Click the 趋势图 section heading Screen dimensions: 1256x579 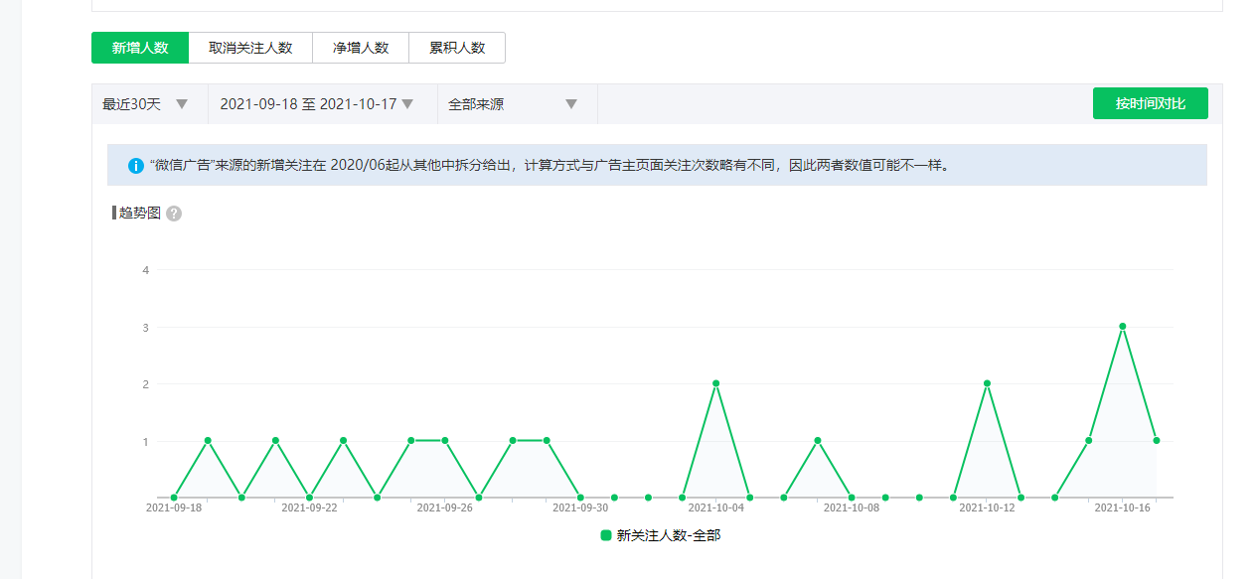140,214
